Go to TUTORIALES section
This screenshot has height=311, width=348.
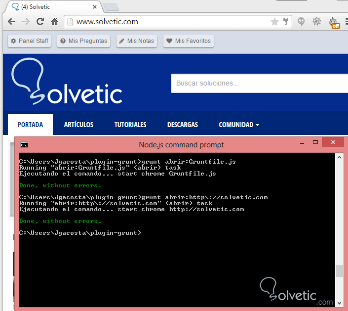[x=130, y=125]
